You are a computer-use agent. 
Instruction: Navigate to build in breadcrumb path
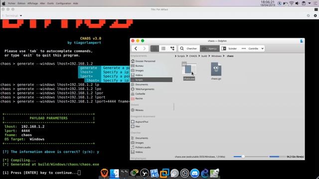click(x=204, y=56)
